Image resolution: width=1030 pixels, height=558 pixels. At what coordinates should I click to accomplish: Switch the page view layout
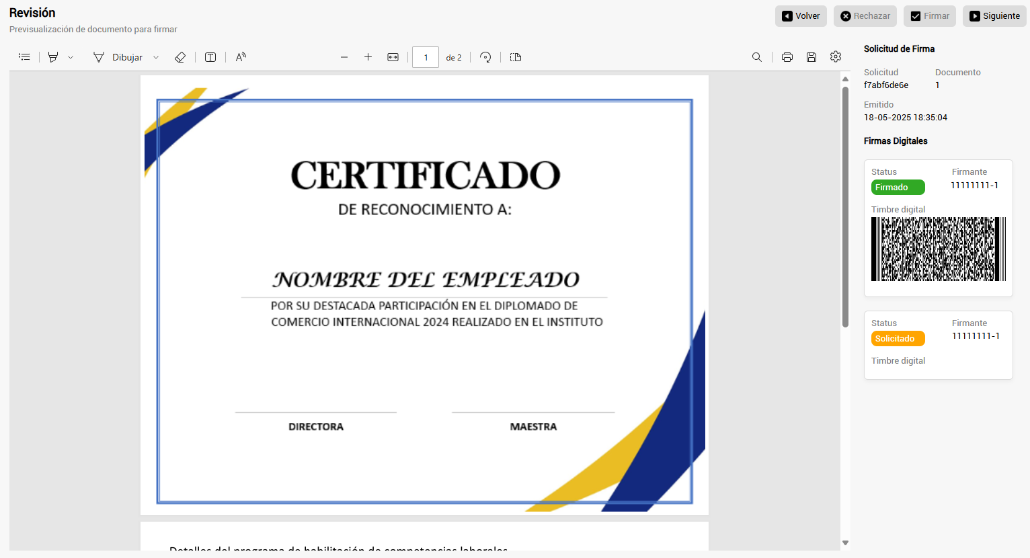coord(516,57)
